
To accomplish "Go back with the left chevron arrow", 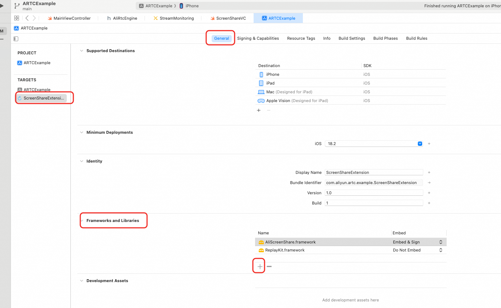I will (x=27, y=18).
